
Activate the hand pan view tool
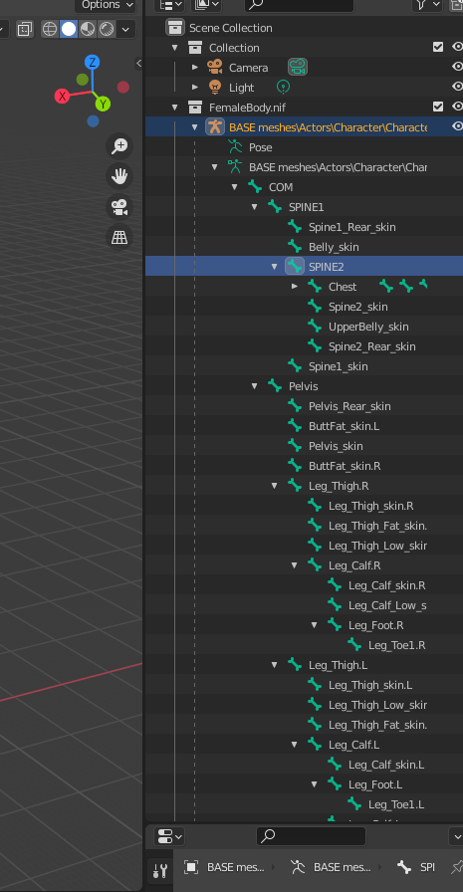119,176
